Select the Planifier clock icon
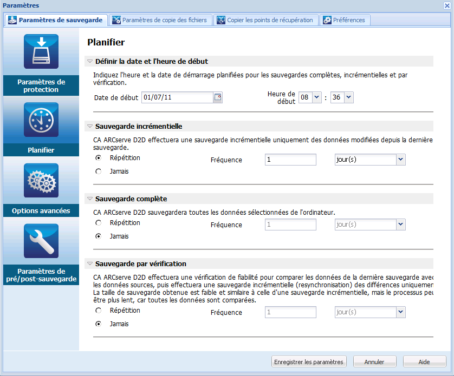 coord(41,120)
